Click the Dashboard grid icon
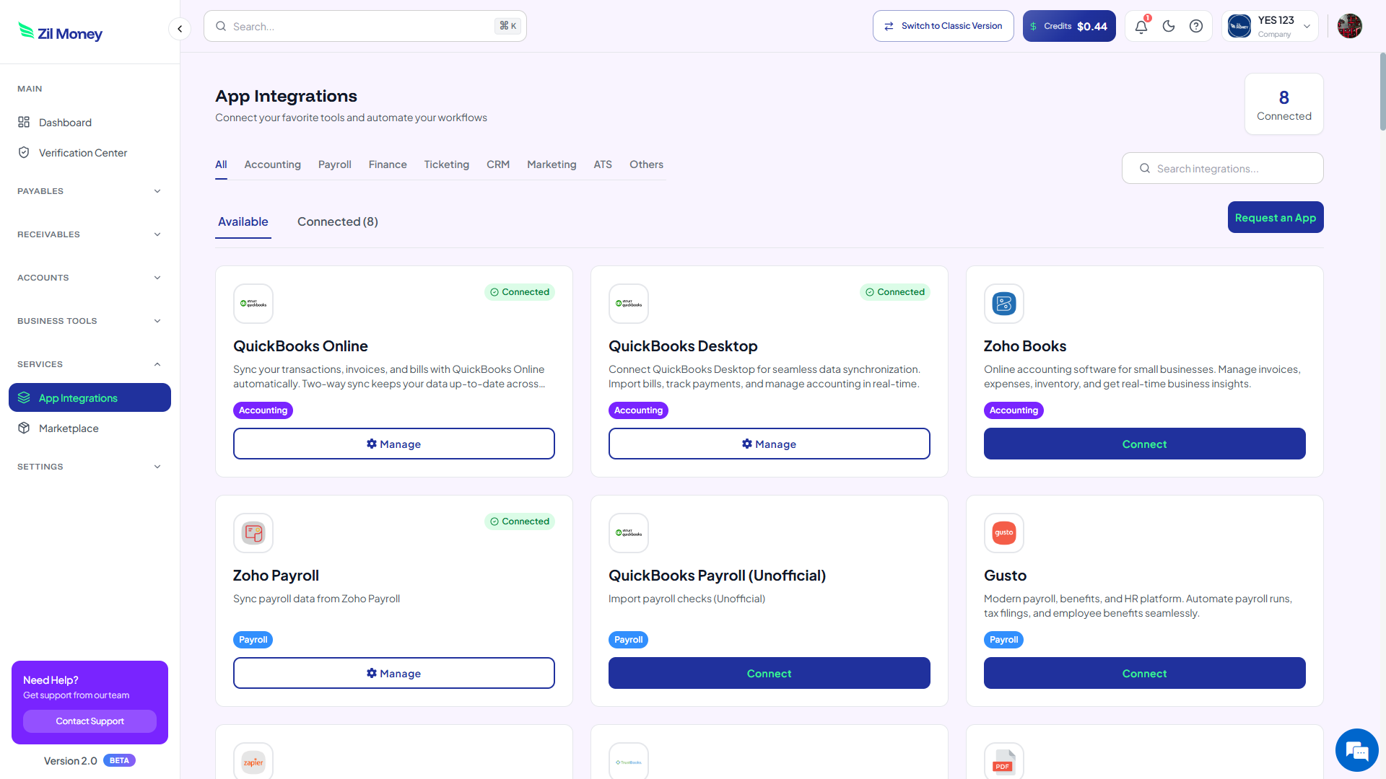This screenshot has height=779, width=1386. click(x=24, y=122)
